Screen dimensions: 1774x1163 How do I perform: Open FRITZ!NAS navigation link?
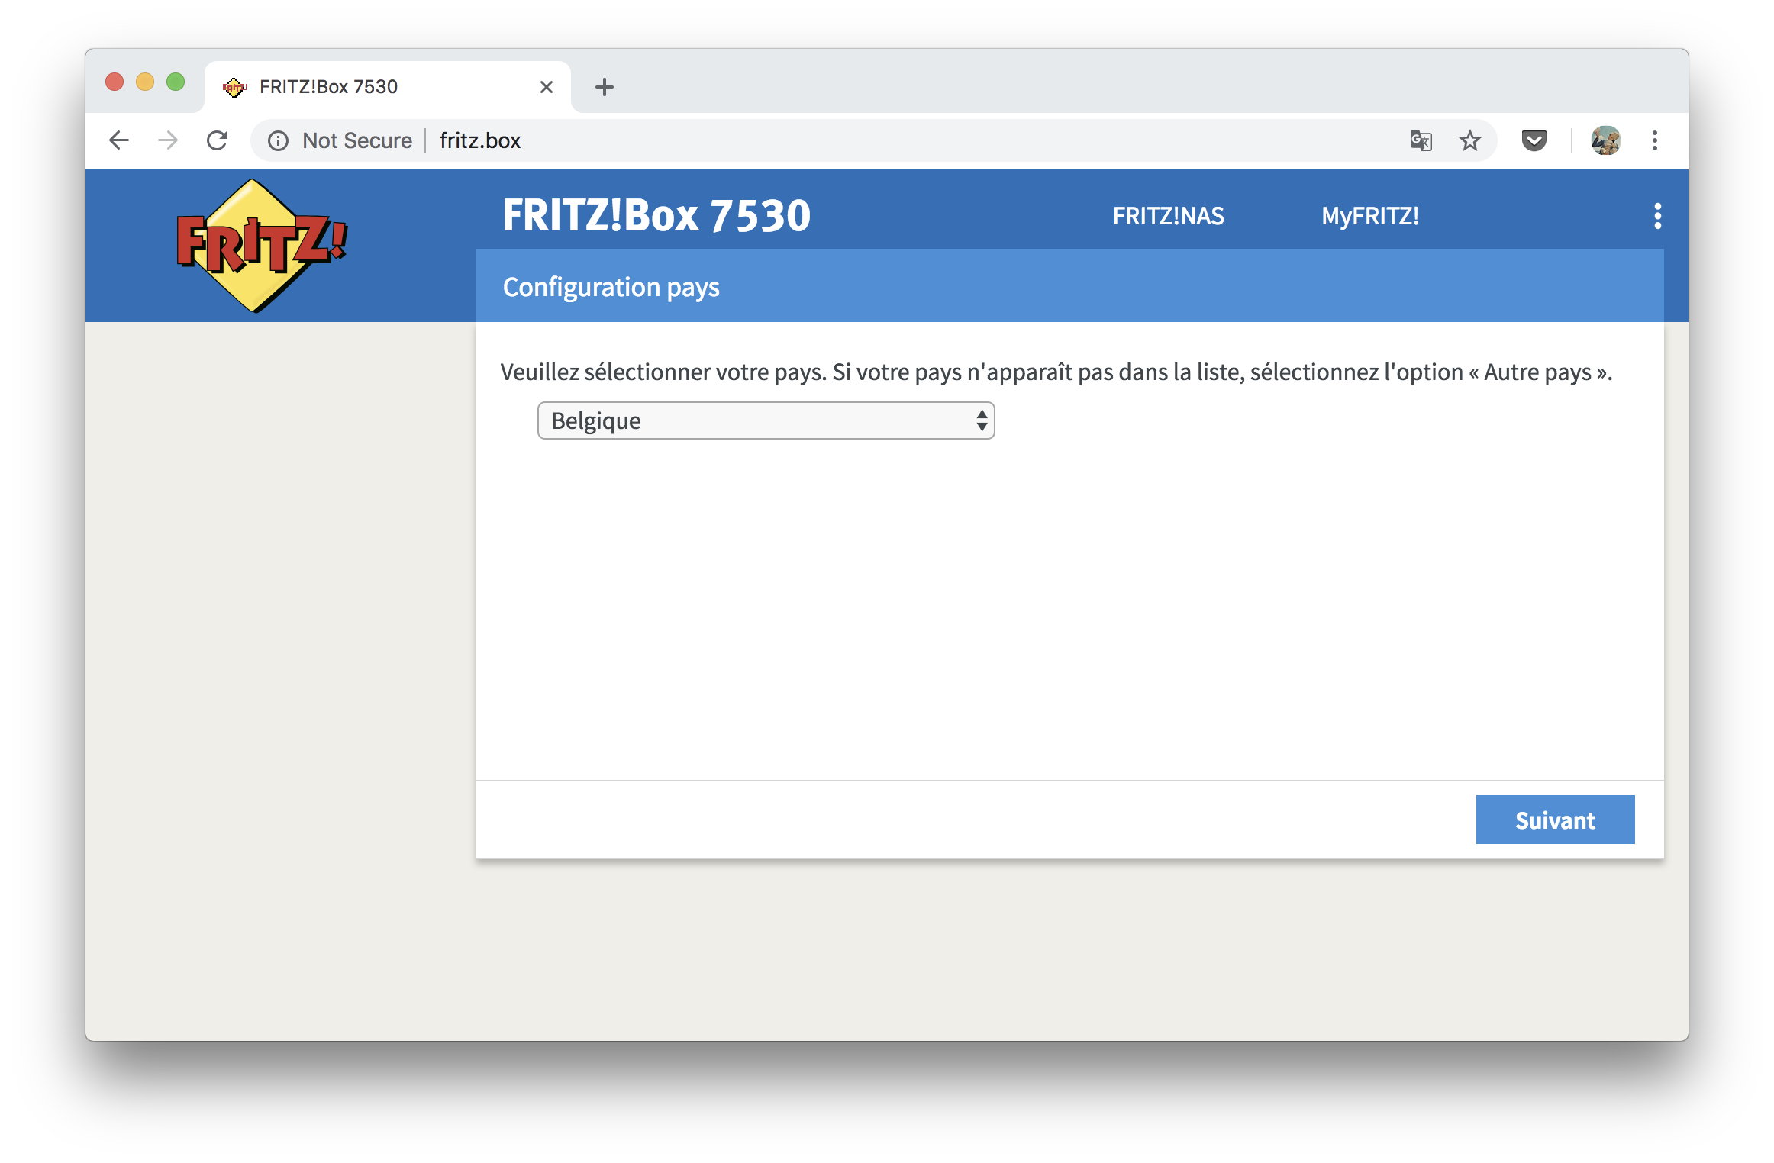click(x=1168, y=214)
